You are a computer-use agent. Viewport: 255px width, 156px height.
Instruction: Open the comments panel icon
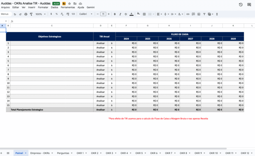249,4
